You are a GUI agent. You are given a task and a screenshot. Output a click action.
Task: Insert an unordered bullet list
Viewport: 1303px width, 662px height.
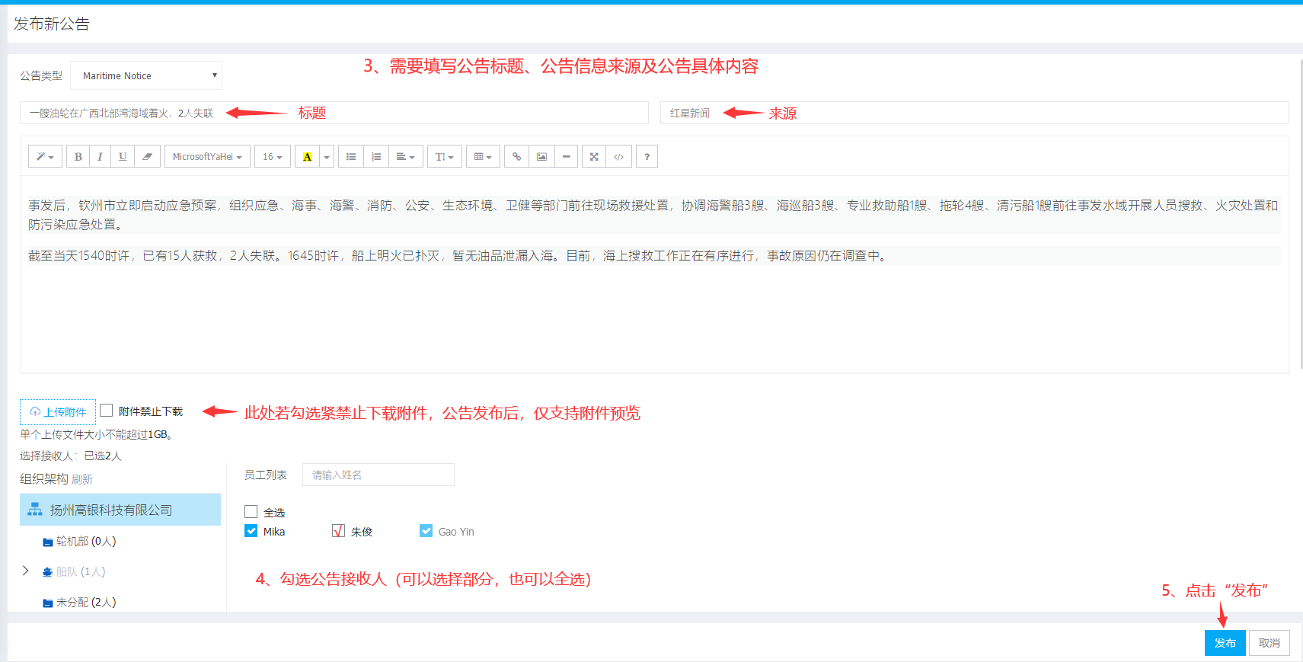(351, 156)
